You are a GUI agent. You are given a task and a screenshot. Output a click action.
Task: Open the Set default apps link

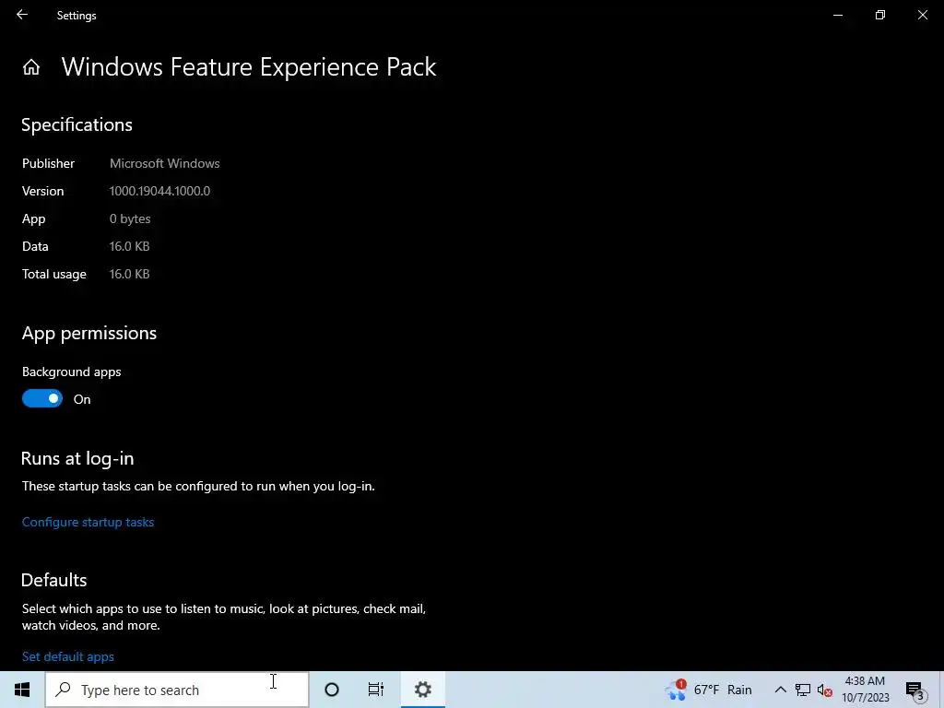(x=68, y=656)
